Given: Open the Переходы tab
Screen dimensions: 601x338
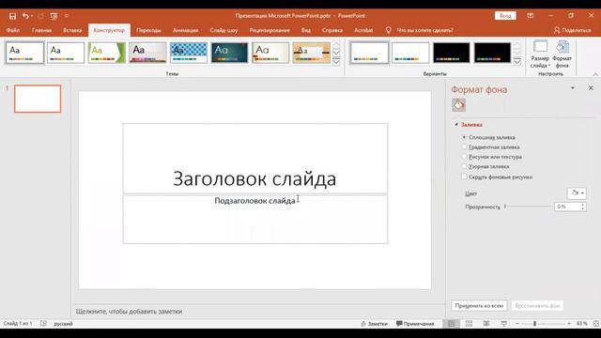Looking at the screenshot, I should 148,30.
